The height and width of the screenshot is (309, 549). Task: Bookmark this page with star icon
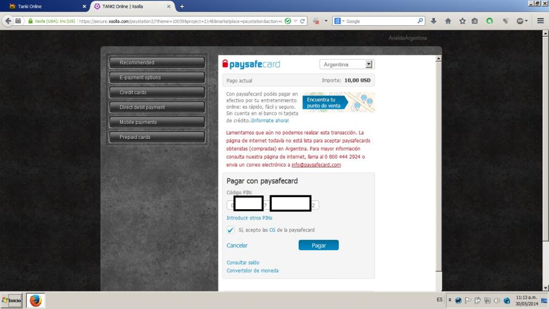(x=462, y=21)
